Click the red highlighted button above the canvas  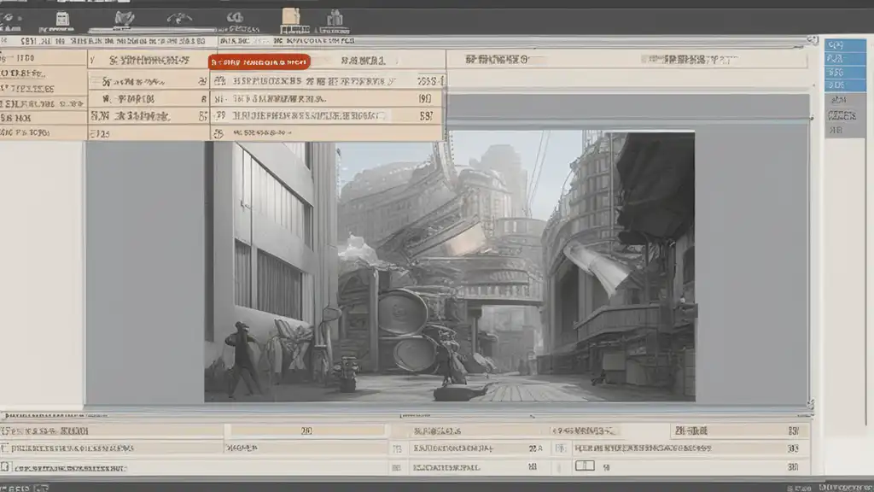pyautogui.click(x=259, y=61)
